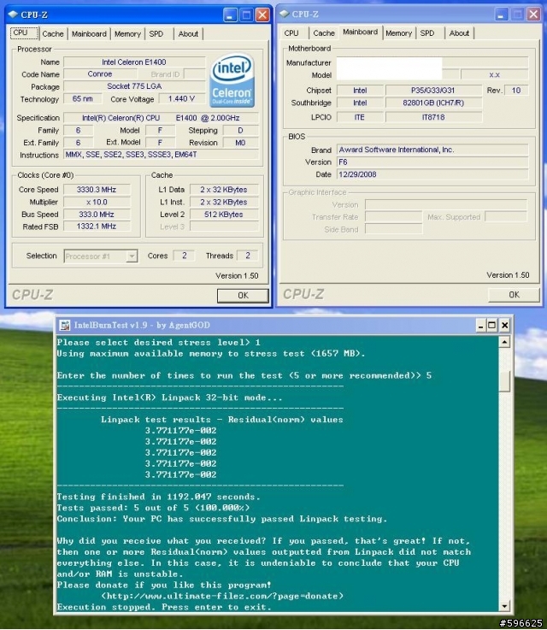Click Multiplier value x 10.0
Viewport: 547px width, 630px height.
click(97, 202)
